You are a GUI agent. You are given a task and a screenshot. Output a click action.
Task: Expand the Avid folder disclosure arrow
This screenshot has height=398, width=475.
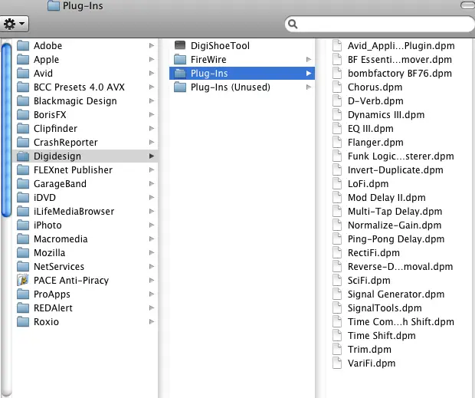152,73
